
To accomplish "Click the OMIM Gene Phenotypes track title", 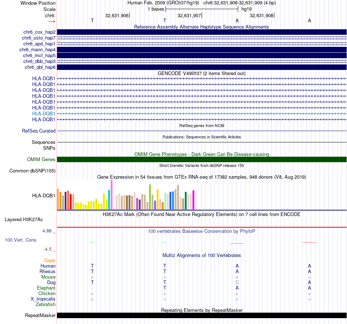I will [x=202, y=154].
